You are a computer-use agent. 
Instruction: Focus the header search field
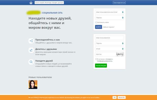coord(49,3)
